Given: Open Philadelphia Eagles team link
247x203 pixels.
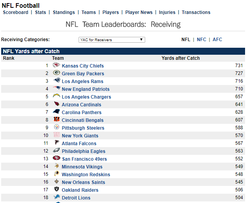Looking at the screenshot, I should click(x=84, y=151).
